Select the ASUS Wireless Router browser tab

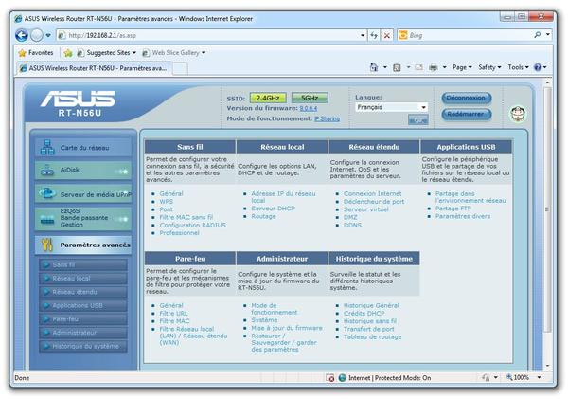94,68
